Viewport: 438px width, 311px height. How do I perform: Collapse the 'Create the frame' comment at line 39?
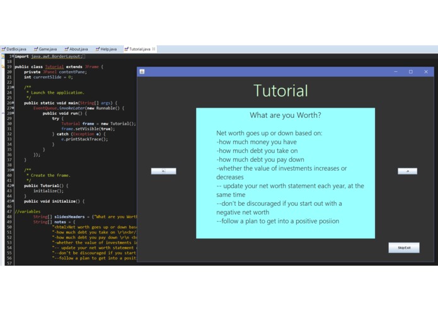(x=13, y=170)
